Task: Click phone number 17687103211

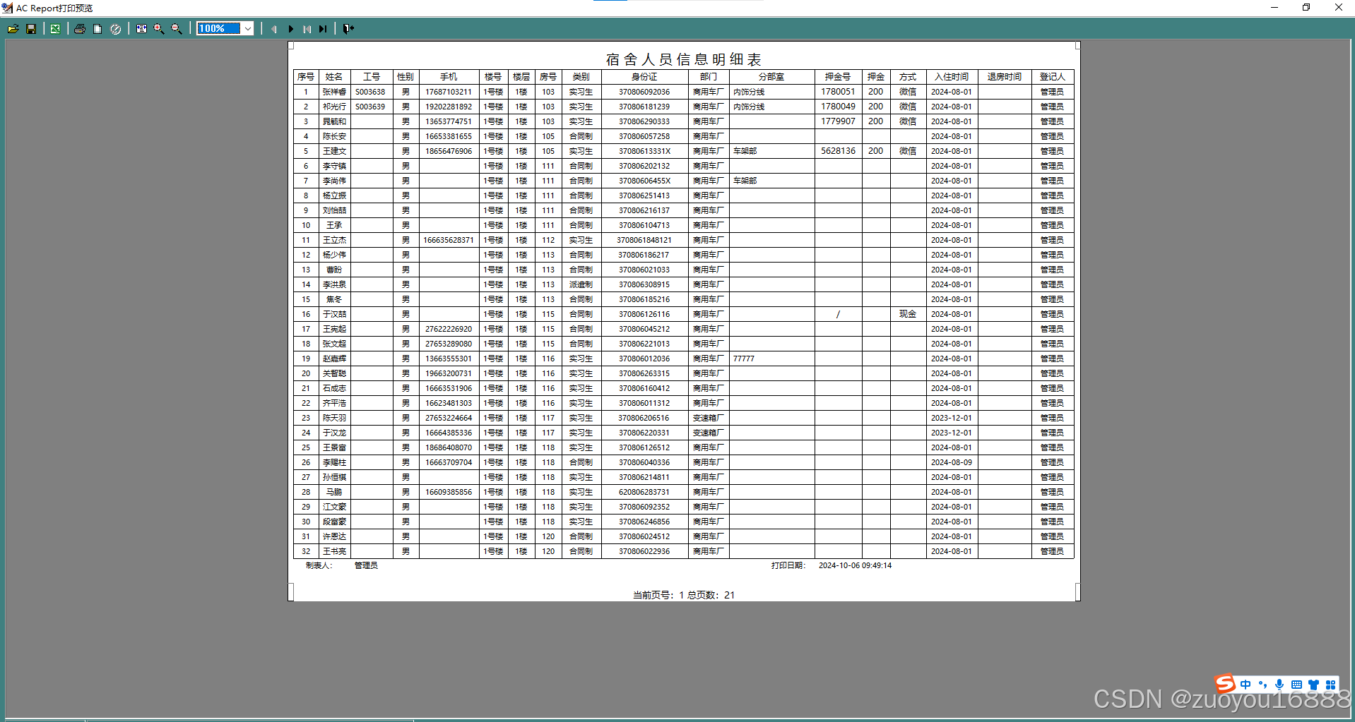Action: [449, 92]
